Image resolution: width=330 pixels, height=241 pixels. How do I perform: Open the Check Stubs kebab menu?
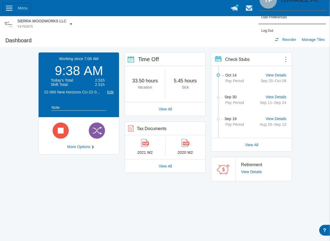(x=285, y=59)
